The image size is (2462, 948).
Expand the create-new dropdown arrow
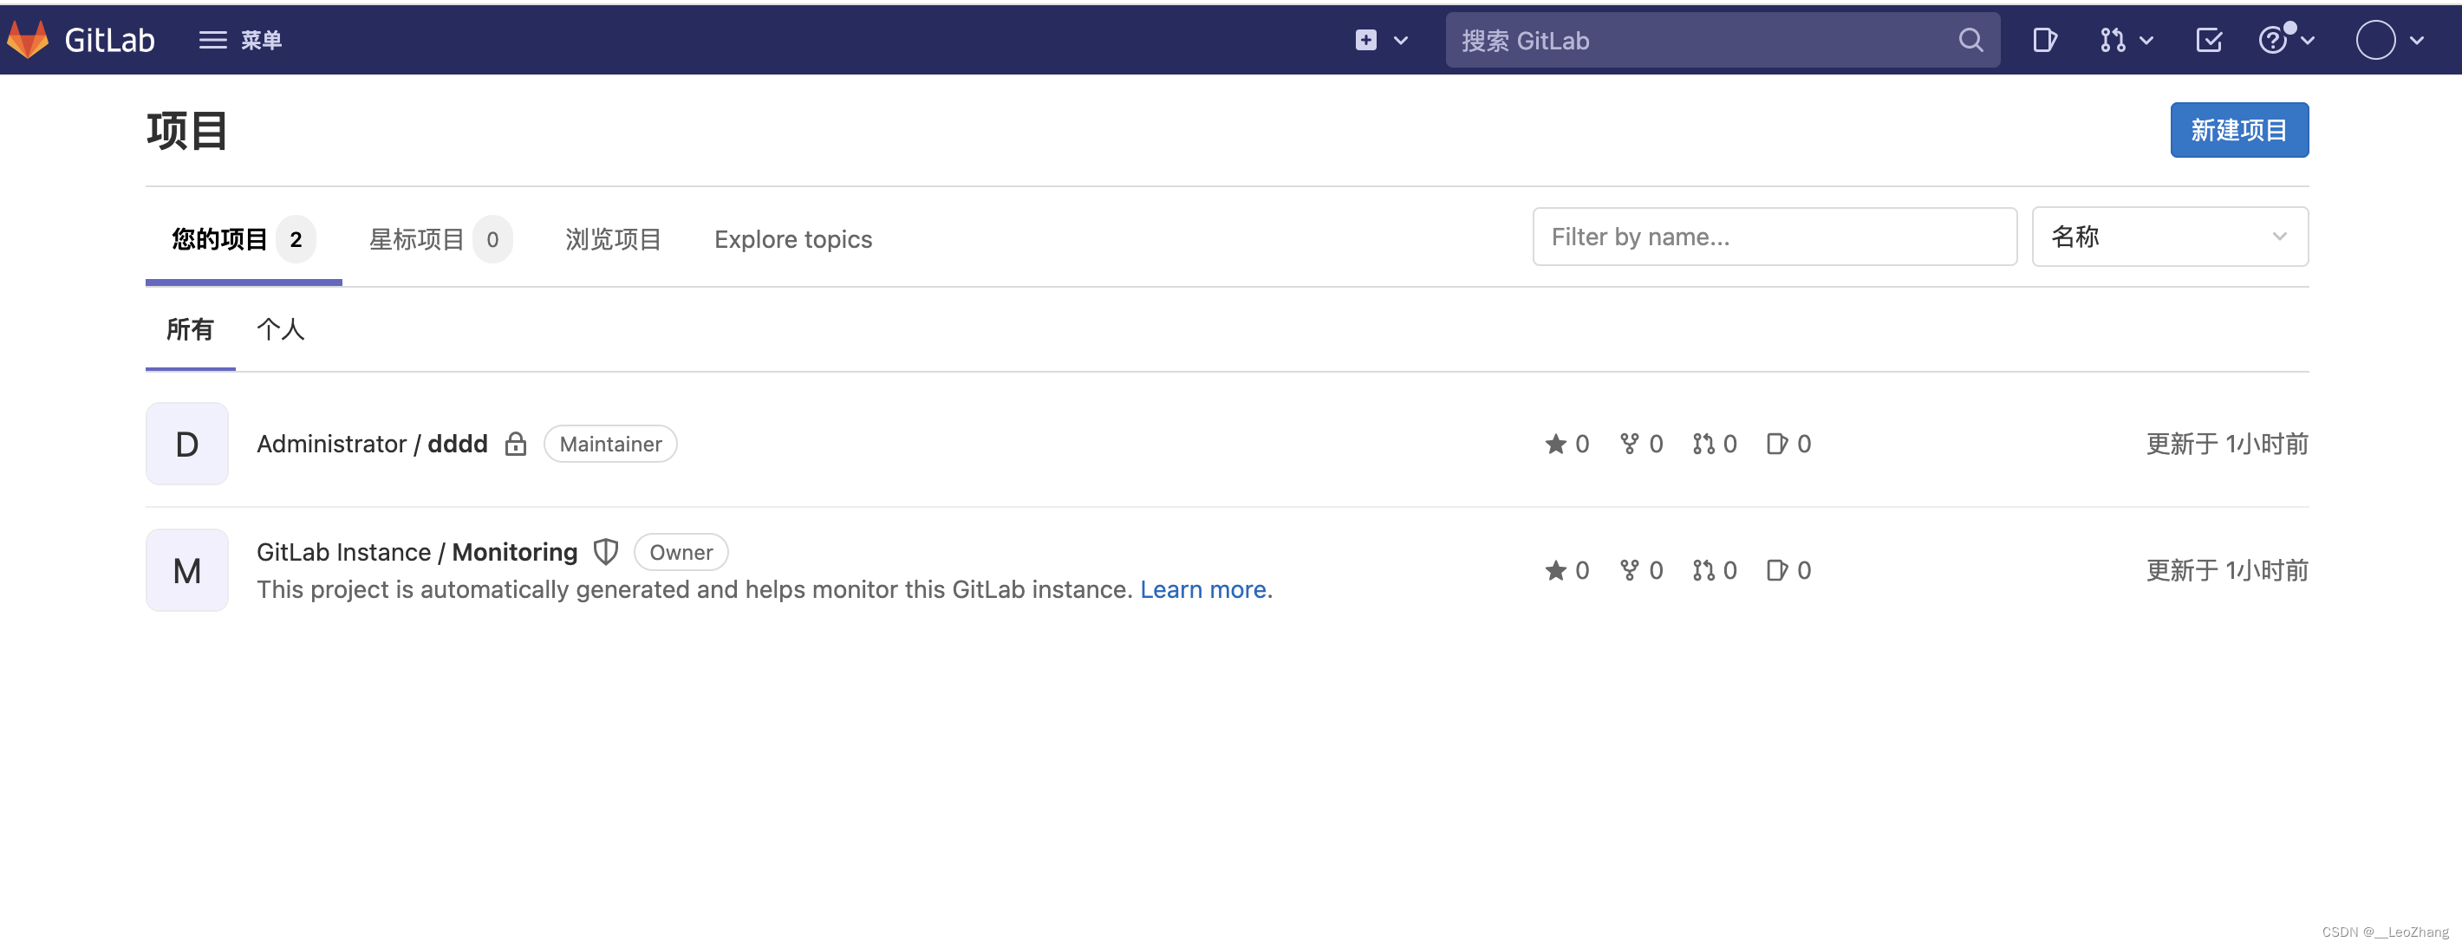(1401, 40)
